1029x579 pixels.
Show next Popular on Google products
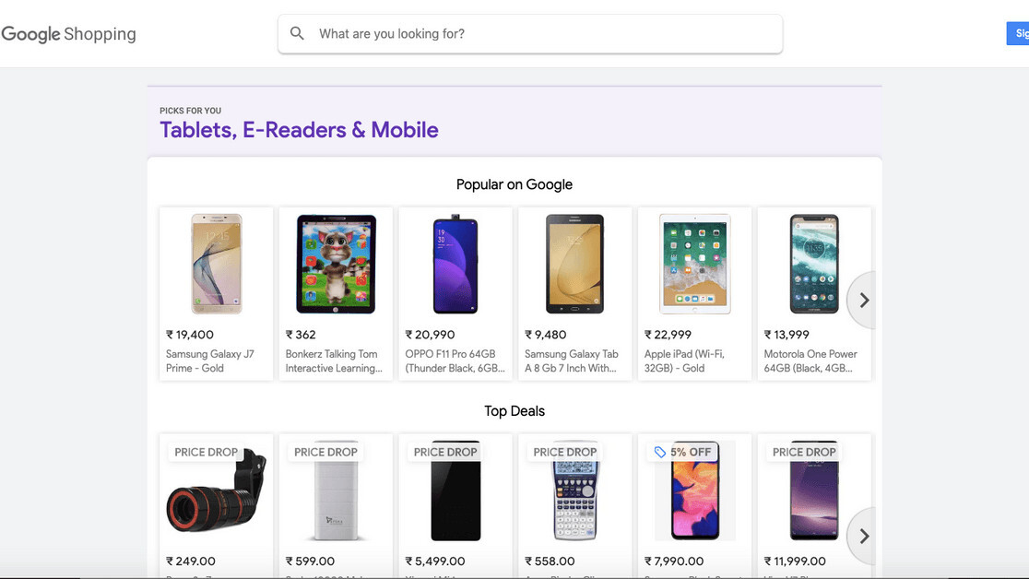863,301
